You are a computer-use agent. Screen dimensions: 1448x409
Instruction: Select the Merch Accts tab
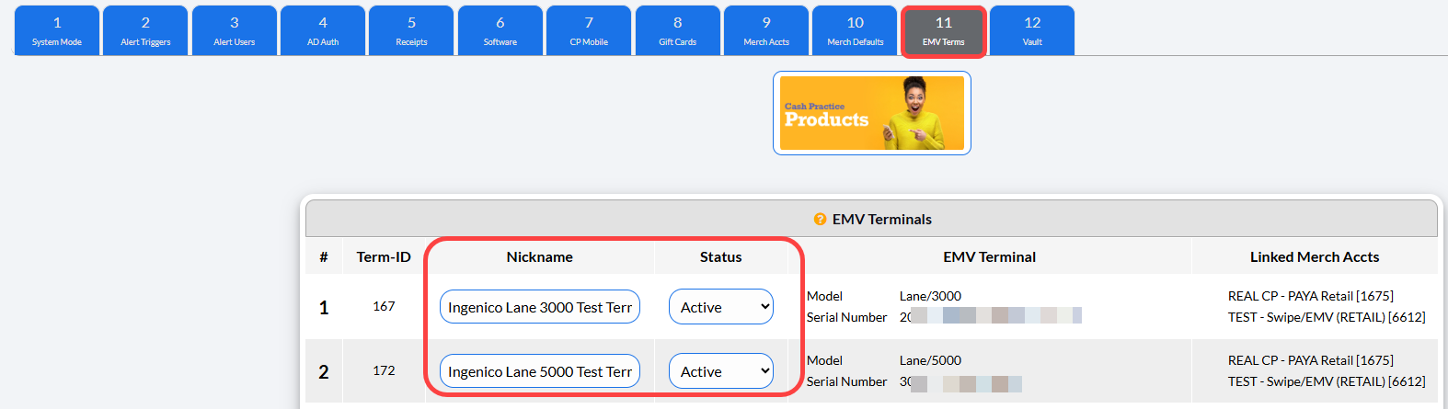766,30
